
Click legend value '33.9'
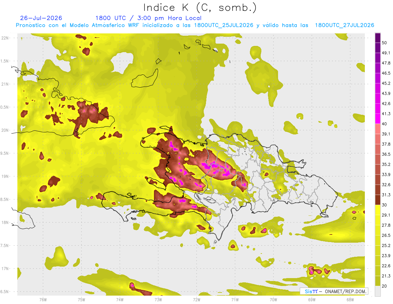(x=386, y=174)
